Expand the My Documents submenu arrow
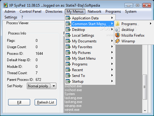The width and height of the screenshot is (154, 116). point(112,41)
